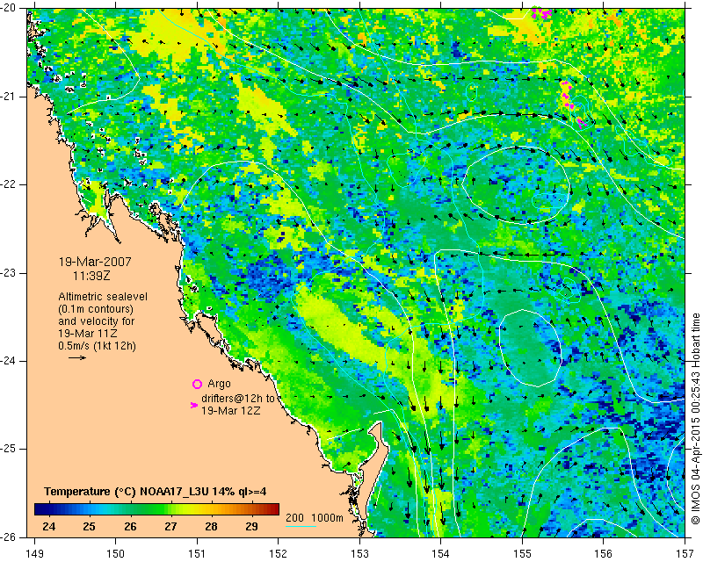Click the color bar value 29

tap(251, 526)
